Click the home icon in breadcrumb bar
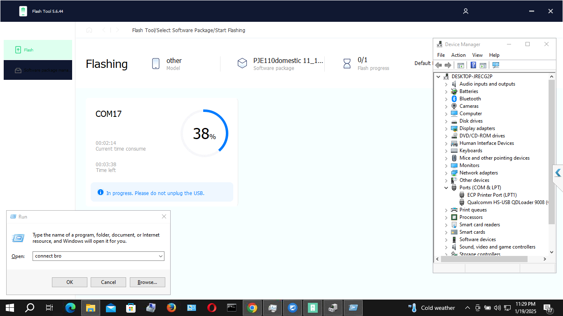 pyautogui.click(x=89, y=30)
